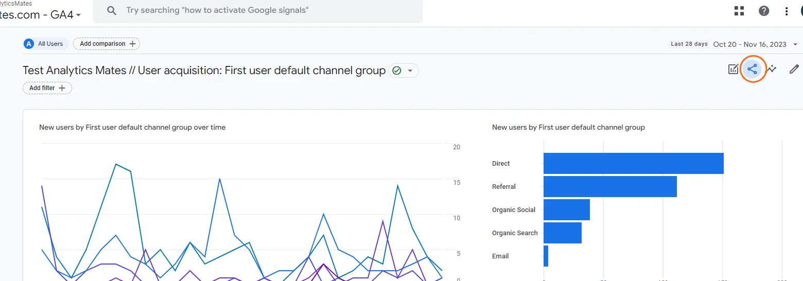This screenshot has width=803, height=281.
Task: Open the Insights sparkline icon
Action: (x=772, y=69)
